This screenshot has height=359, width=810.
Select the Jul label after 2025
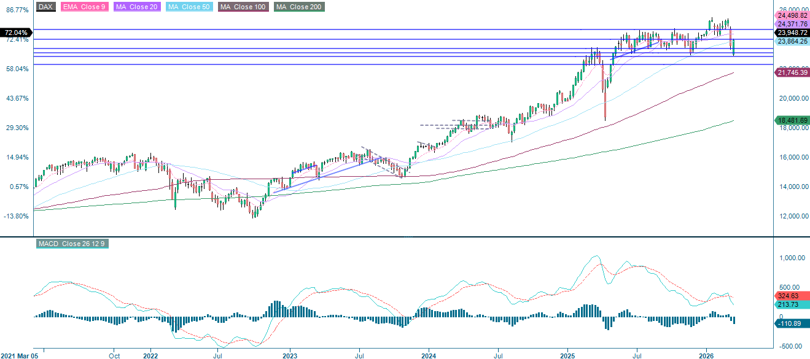pos(637,355)
